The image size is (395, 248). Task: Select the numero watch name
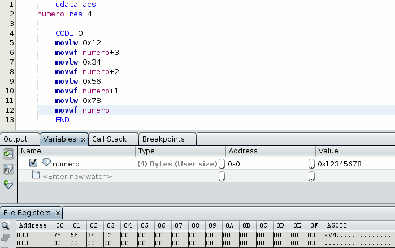click(66, 164)
